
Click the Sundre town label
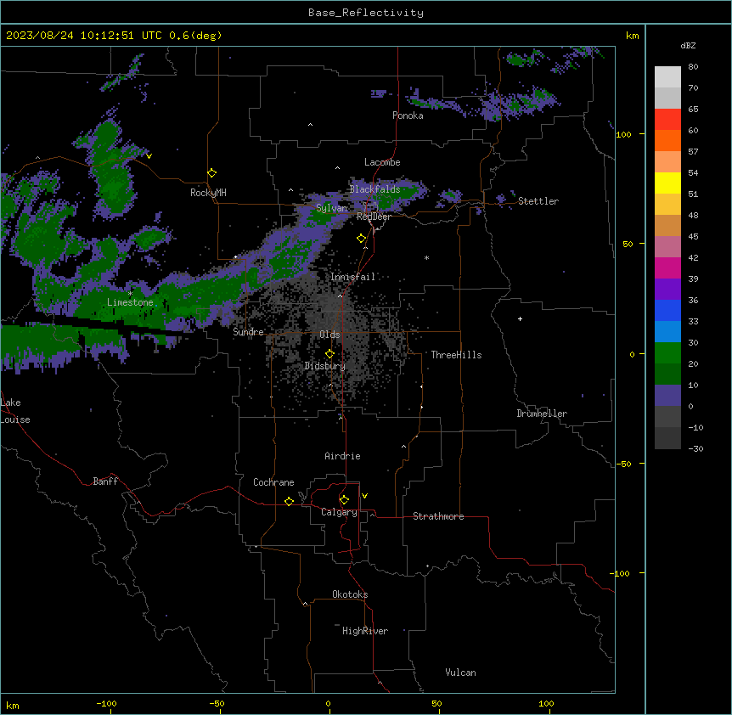tap(248, 332)
